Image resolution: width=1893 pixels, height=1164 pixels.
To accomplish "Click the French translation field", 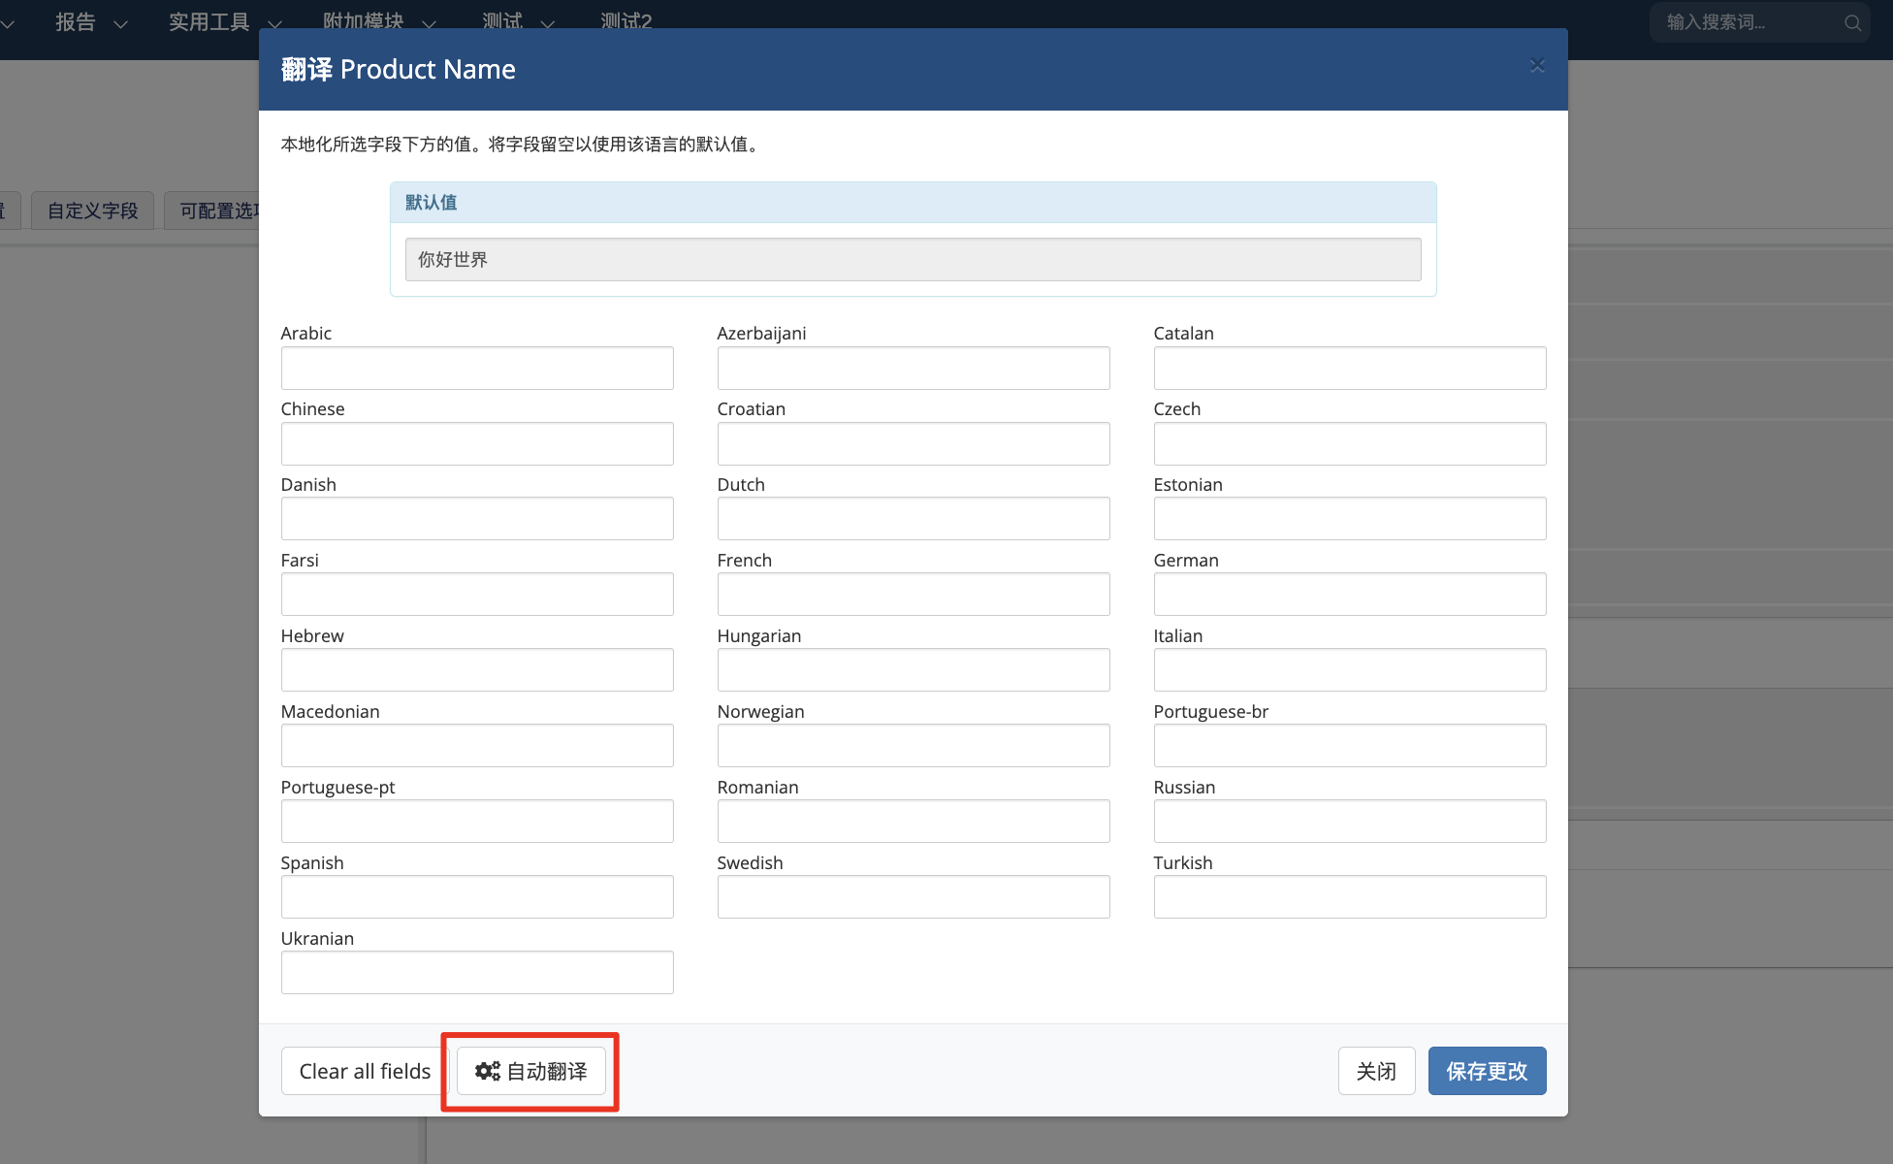I will pos(913,595).
